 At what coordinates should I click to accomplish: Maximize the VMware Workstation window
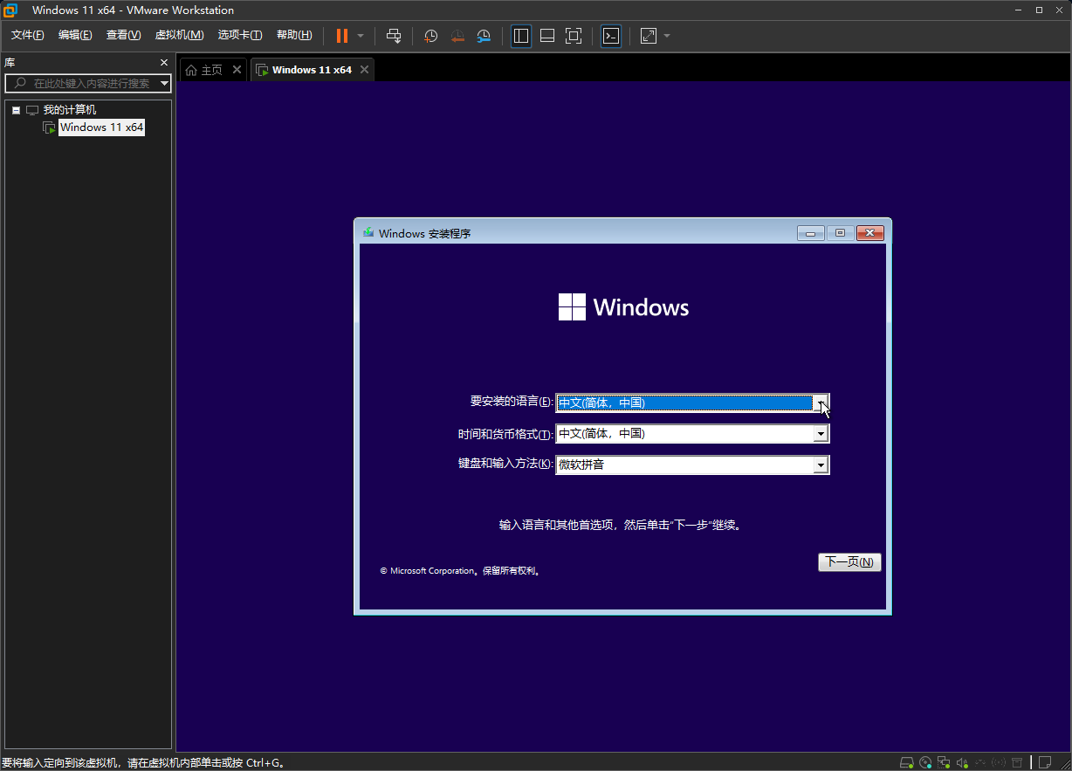coord(1039,10)
